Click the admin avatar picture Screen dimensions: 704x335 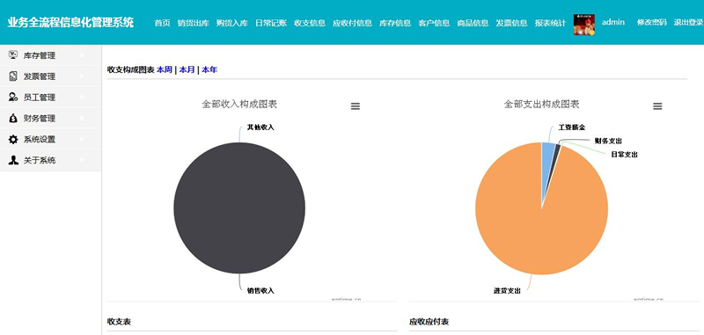click(x=584, y=25)
